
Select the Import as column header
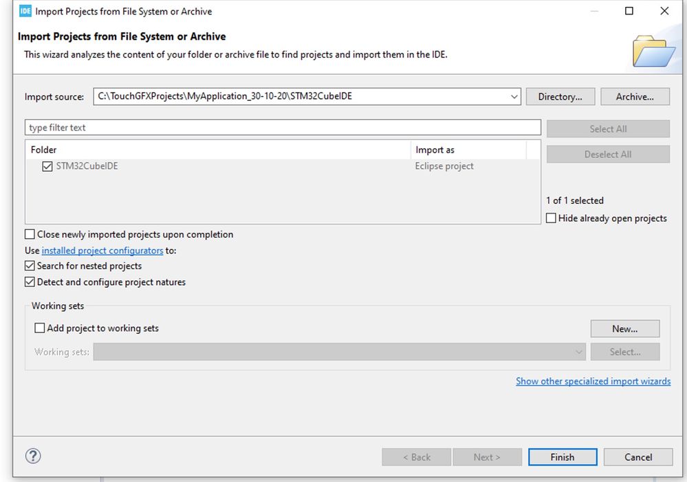468,150
